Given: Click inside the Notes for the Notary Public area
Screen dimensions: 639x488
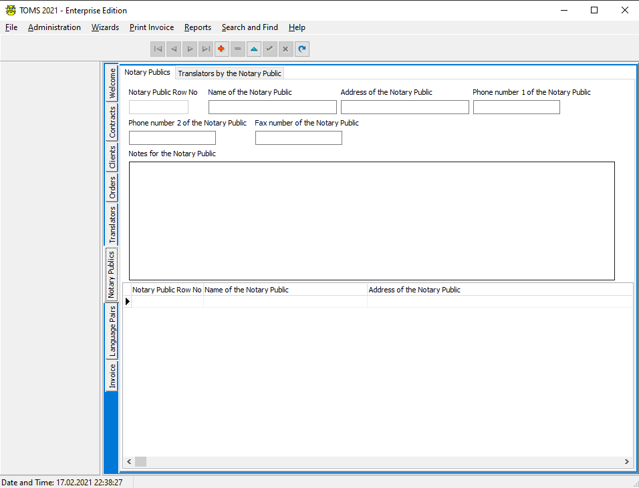Looking at the screenshot, I should [371, 220].
